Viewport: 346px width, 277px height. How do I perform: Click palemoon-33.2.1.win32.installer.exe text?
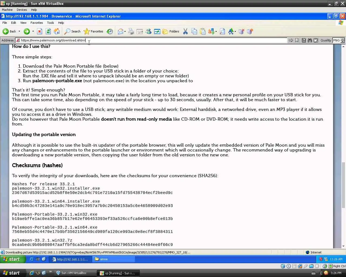coord(56,188)
